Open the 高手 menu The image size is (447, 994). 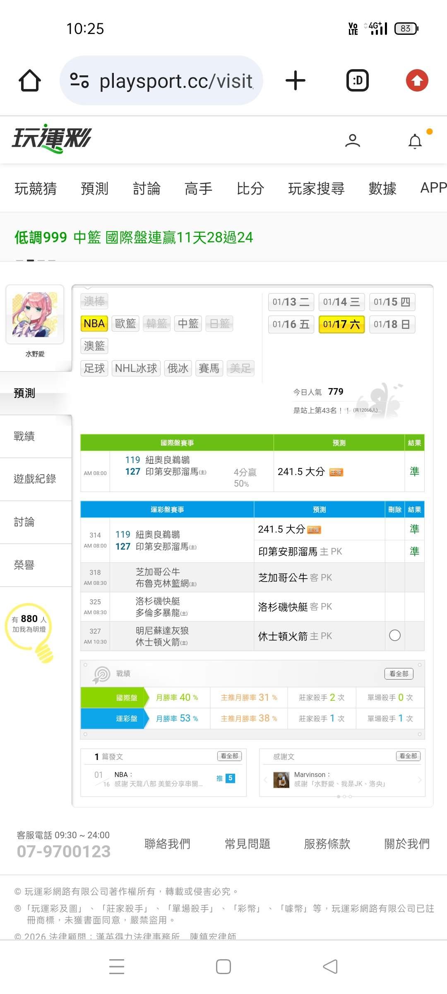[x=198, y=188]
